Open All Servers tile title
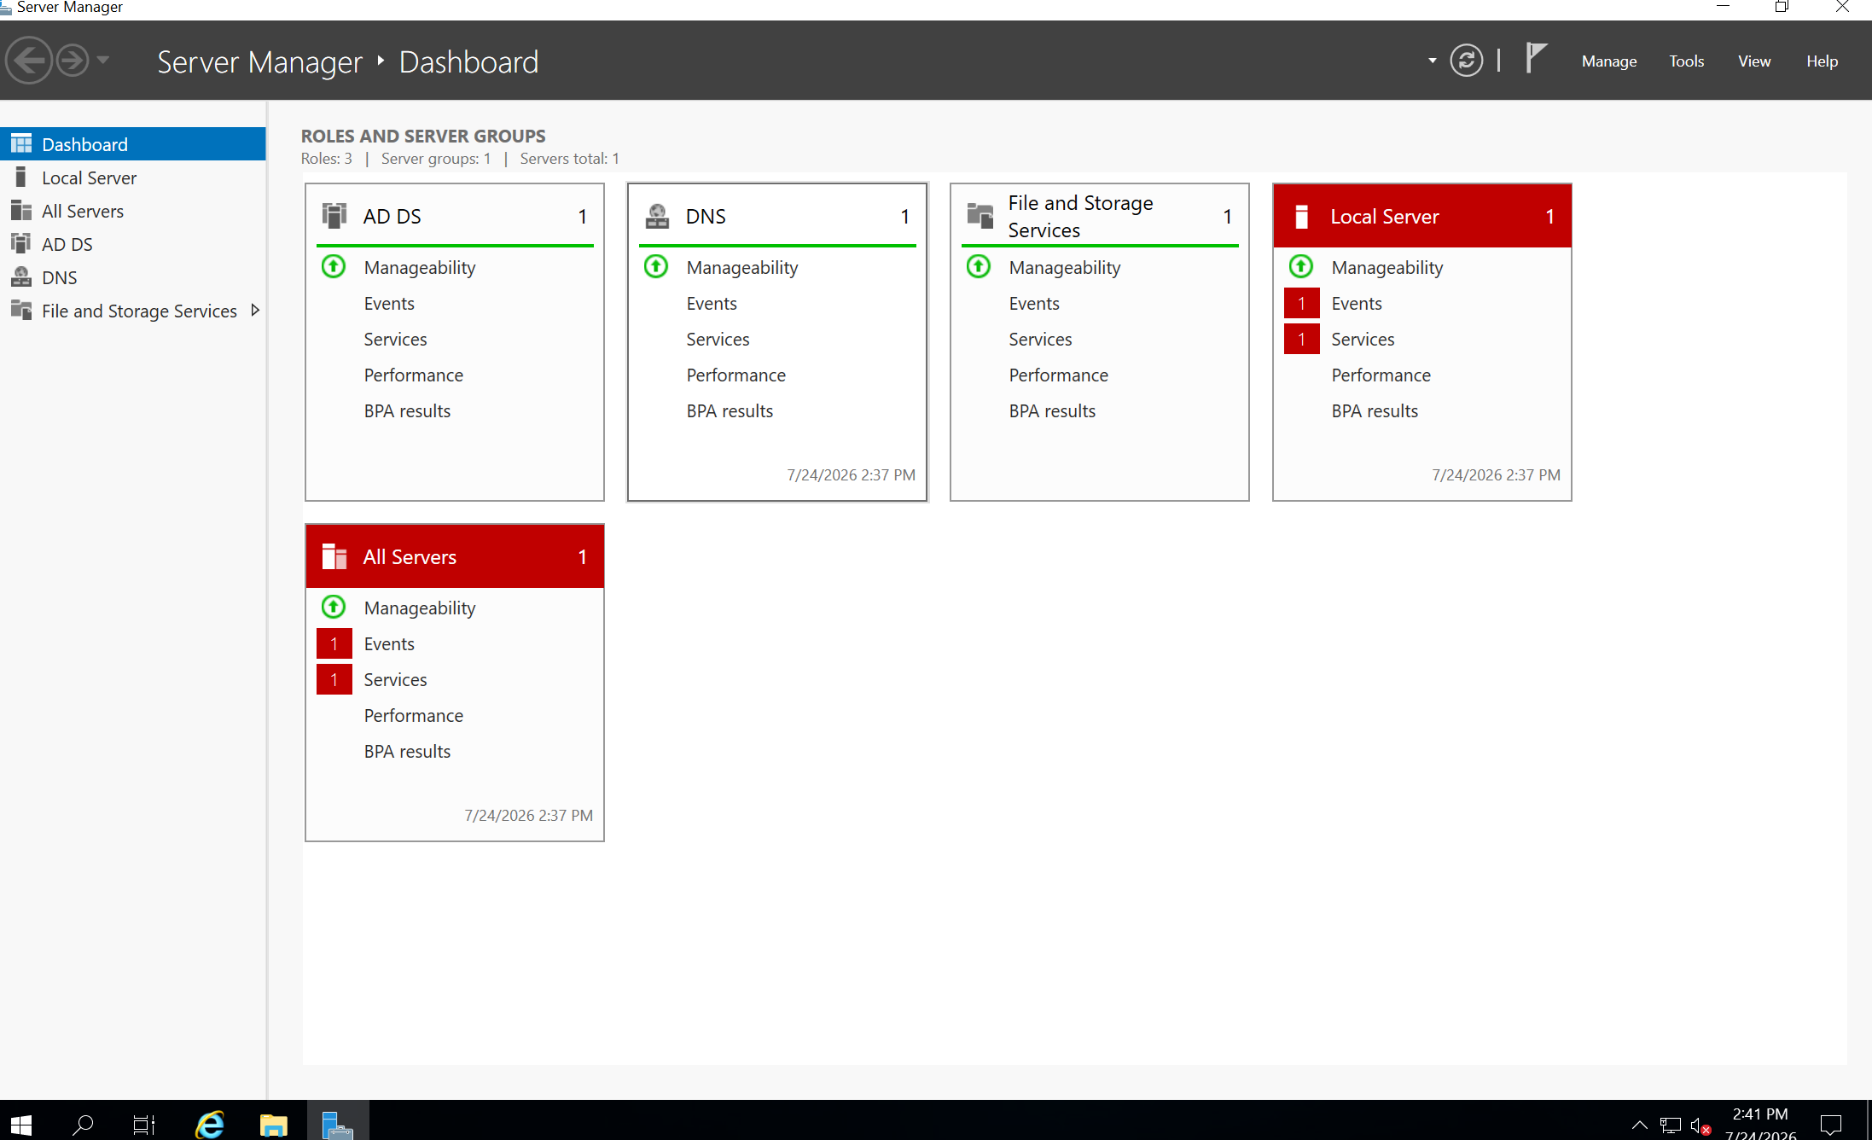1872x1140 pixels. [410, 557]
